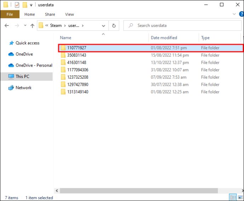
Task: Click the folder icon of 350831143
Action: tap(63, 55)
